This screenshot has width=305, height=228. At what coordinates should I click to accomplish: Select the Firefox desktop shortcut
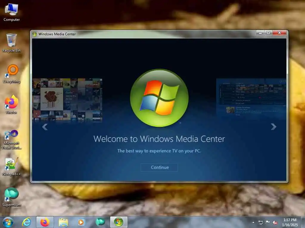[12, 104]
